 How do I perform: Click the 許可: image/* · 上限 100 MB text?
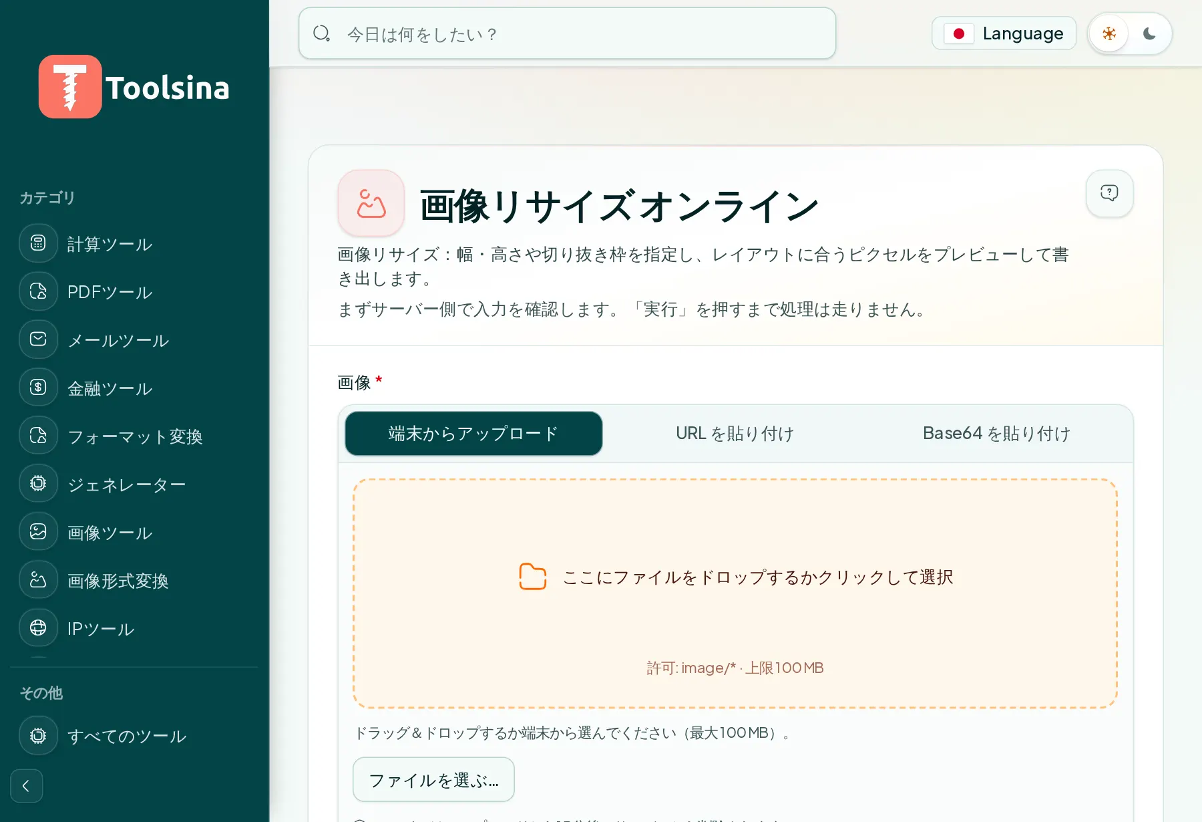tap(735, 668)
